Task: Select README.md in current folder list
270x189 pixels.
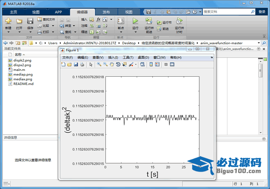Action: pos(23,84)
